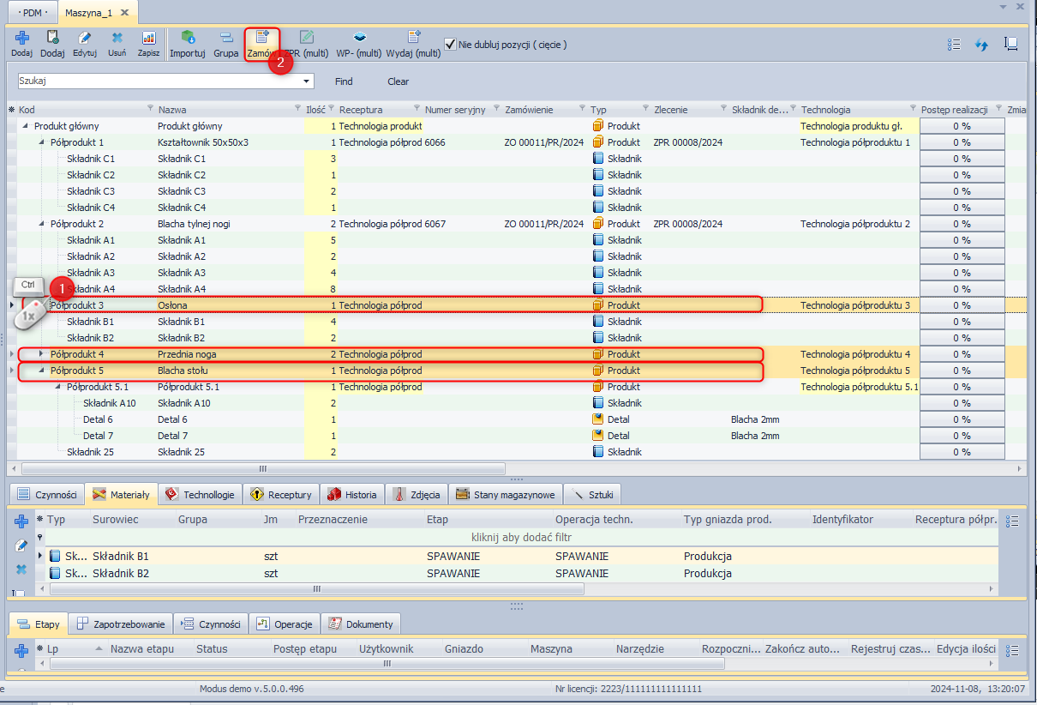Open the Szukaj search dropdown arrow
1037x705 pixels.
click(307, 81)
